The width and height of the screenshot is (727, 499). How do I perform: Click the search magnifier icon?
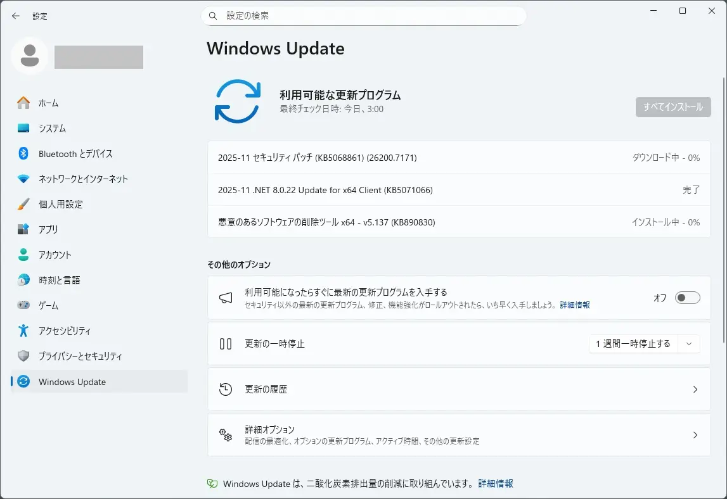tap(213, 16)
